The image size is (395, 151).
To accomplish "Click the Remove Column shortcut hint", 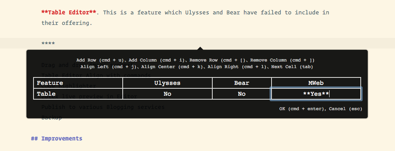I will pyautogui.click(x=282, y=60).
